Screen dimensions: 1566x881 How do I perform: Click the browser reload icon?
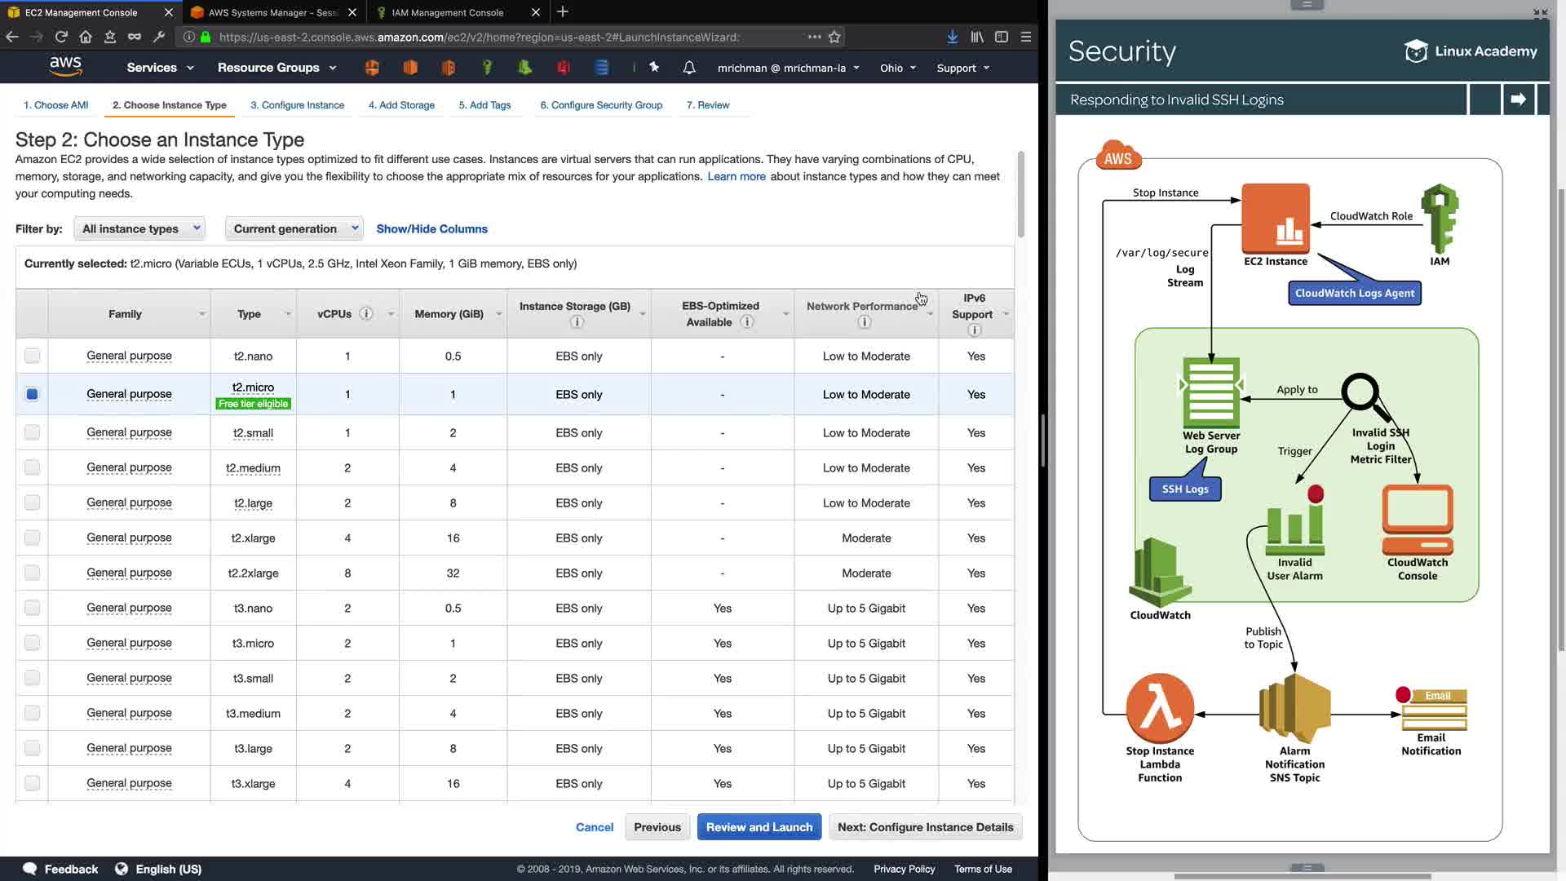point(61,37)
